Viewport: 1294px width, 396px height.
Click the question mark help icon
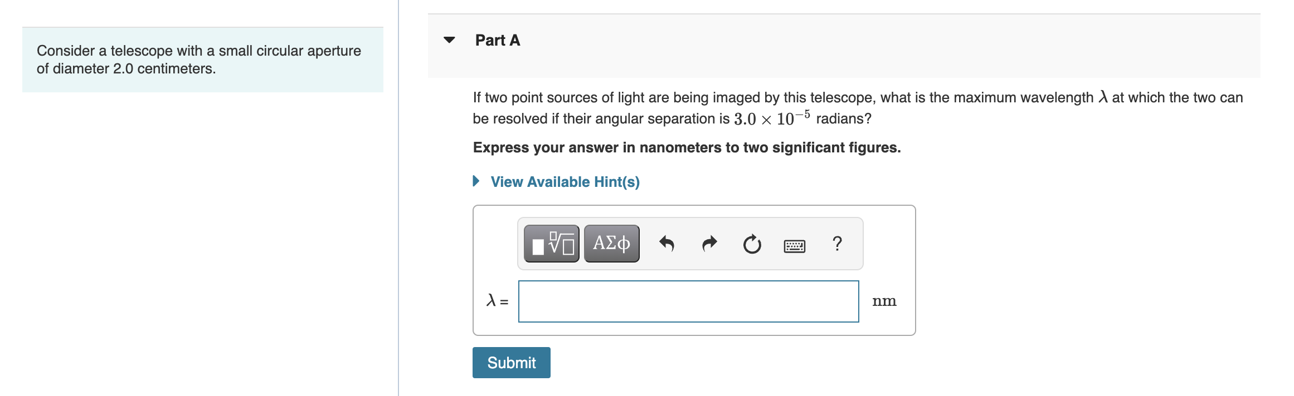pyautogui.click(x=836, y=244)
